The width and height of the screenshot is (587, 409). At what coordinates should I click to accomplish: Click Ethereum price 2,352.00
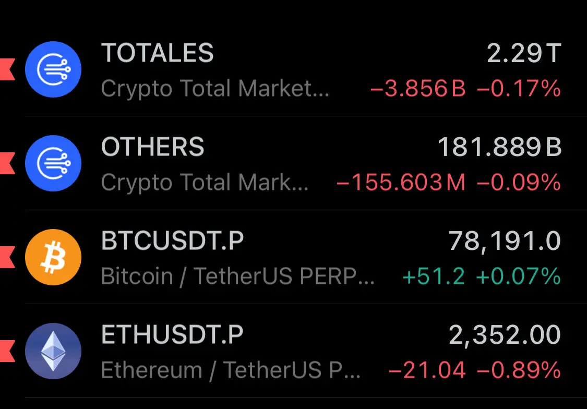[x=505, y=335]
